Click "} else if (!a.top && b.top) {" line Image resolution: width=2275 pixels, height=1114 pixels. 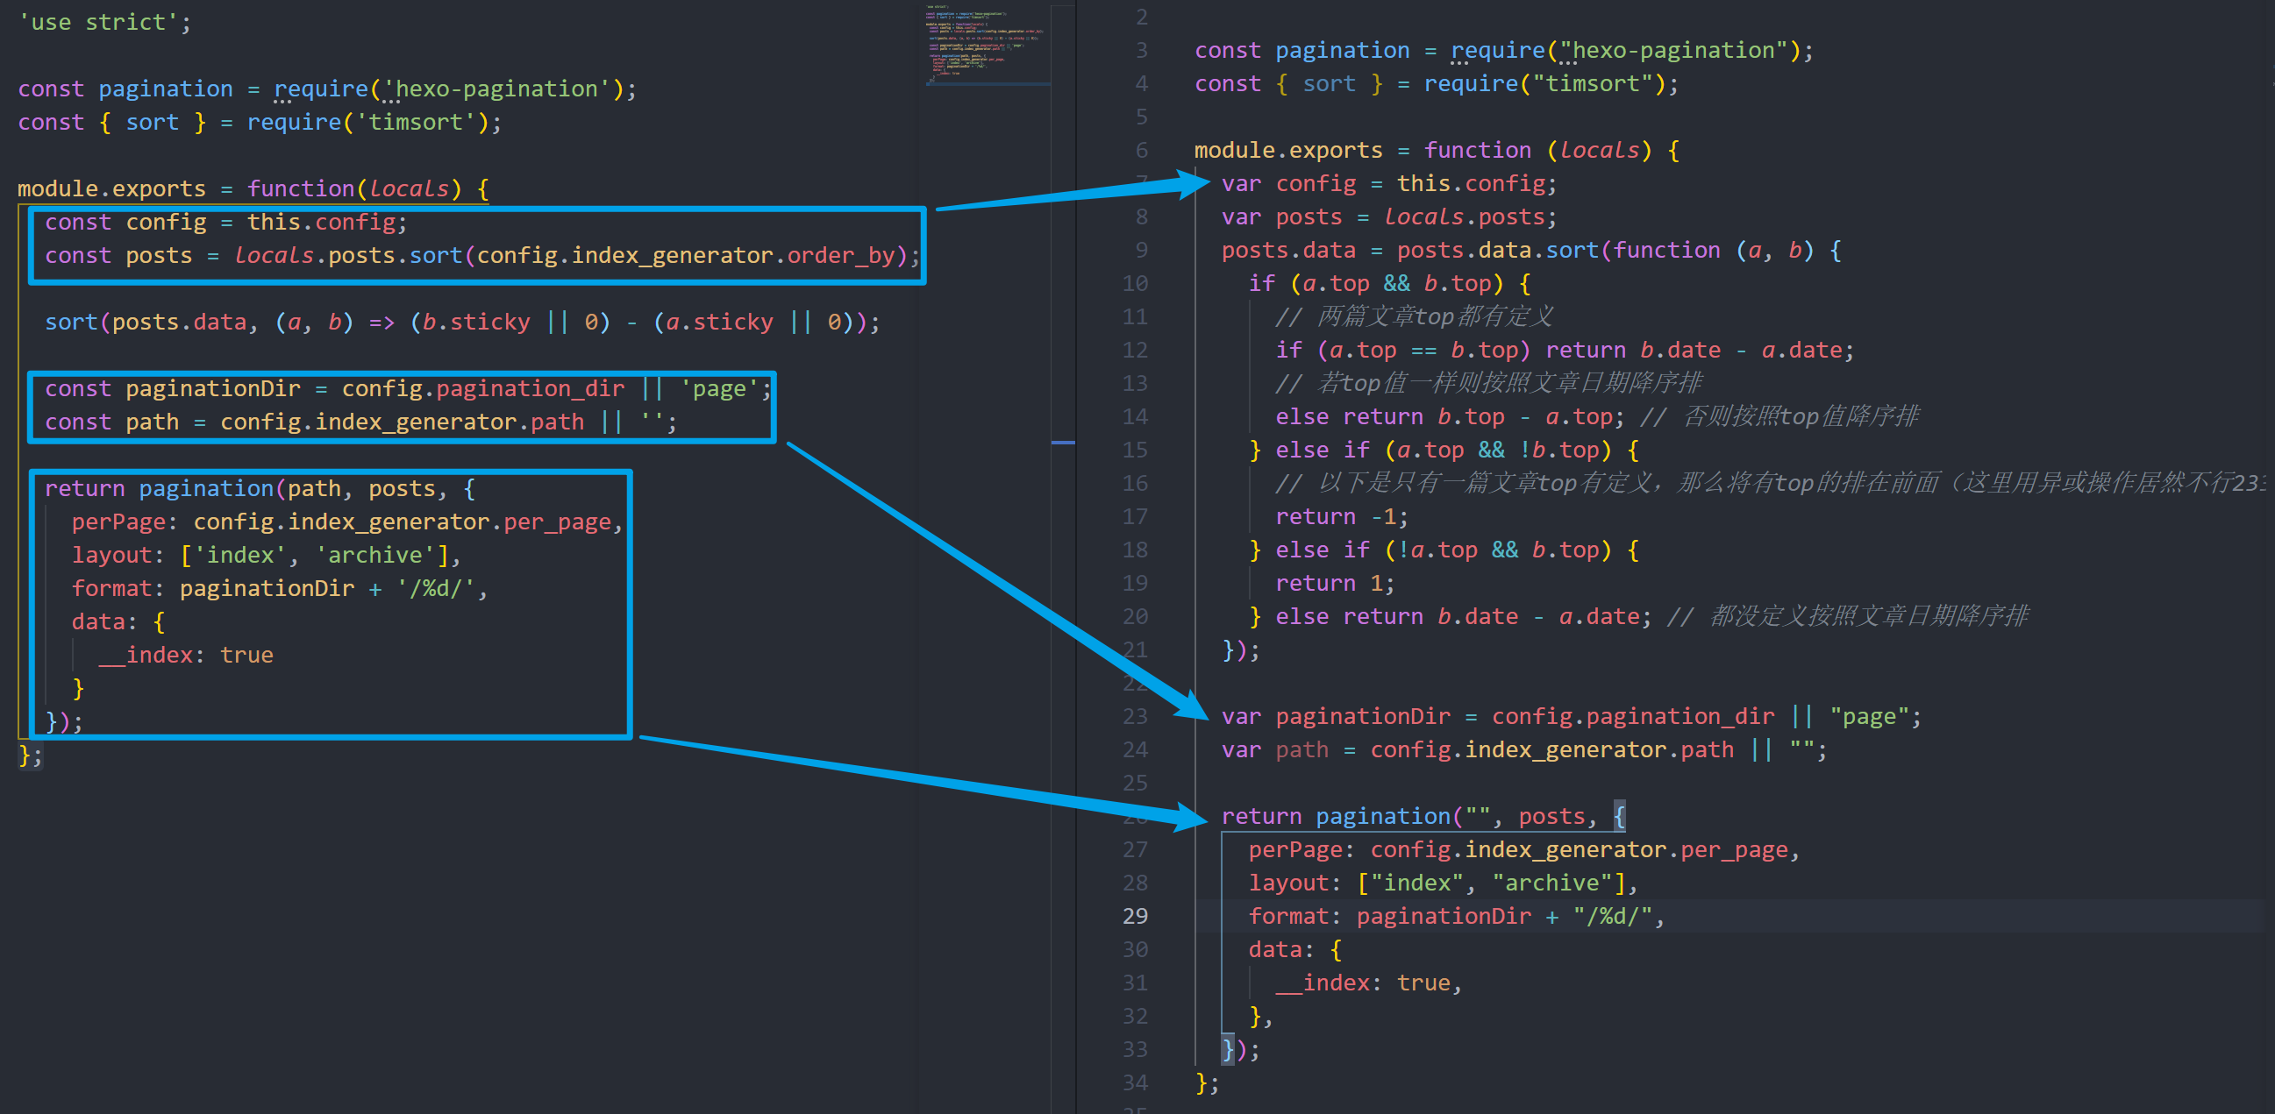tap(1443, 550)
